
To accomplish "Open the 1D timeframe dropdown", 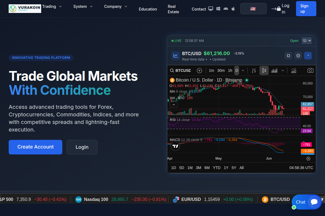I will click(x=307, y=41).
